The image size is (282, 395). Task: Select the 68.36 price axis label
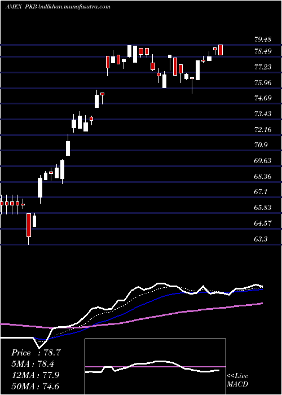click(263, 176)
